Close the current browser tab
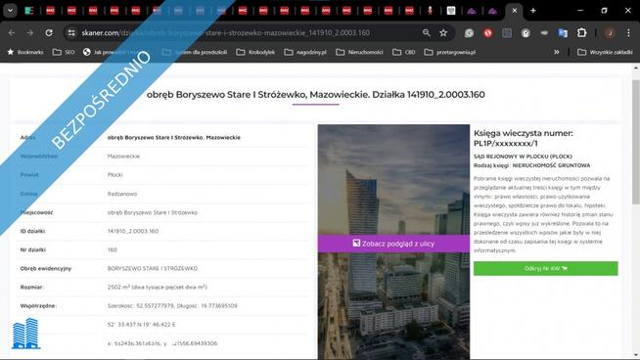Viewport: 640px width, 360px height. pos(515,11)
